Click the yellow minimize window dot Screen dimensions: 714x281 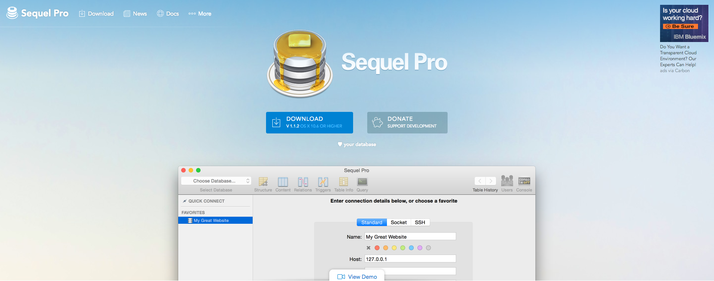point(191,170)
